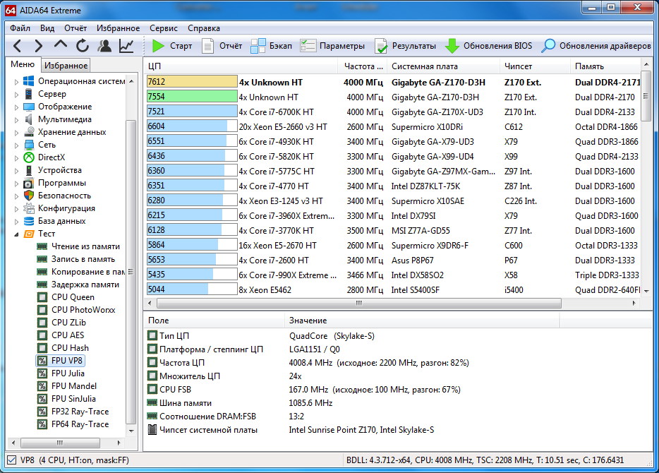The height and width of the screenshot is (473, 659).
Task: Expand the Операционная система tree node
Action: tap(16, 82)
